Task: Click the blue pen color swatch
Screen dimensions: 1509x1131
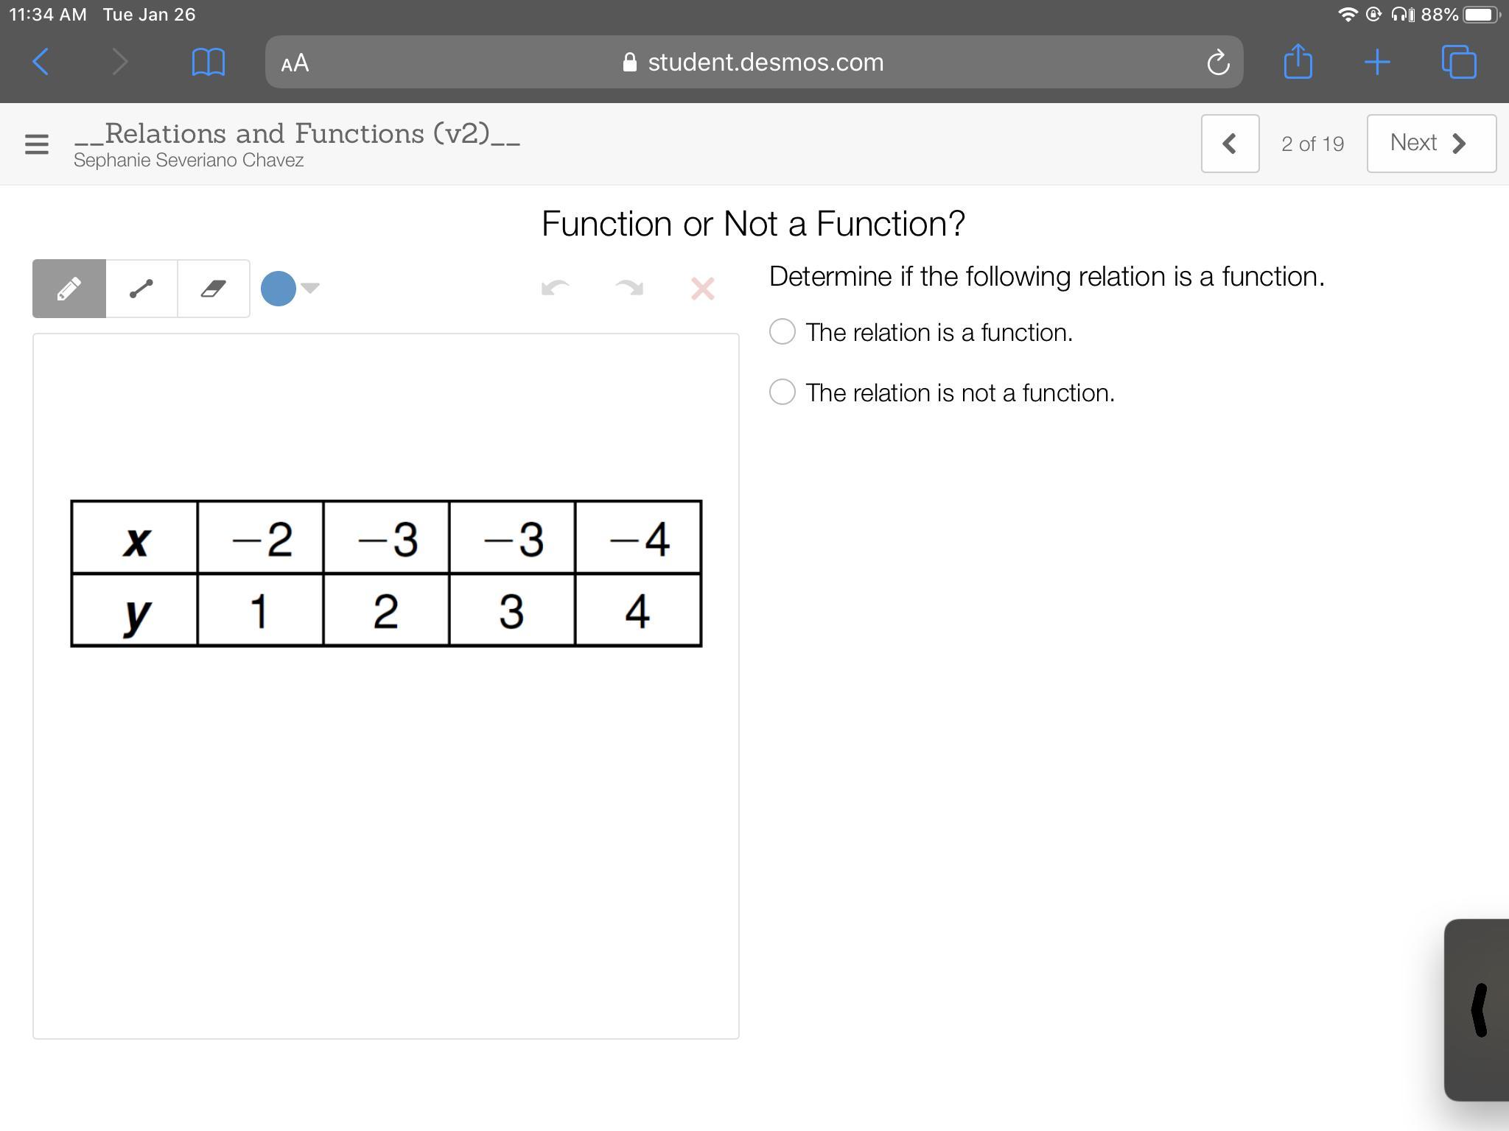Action: (x=279, y=288)
